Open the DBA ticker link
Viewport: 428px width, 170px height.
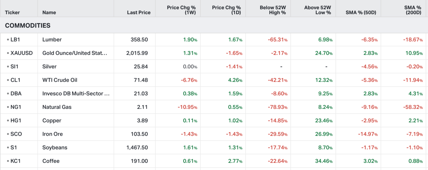coord(16,94)
